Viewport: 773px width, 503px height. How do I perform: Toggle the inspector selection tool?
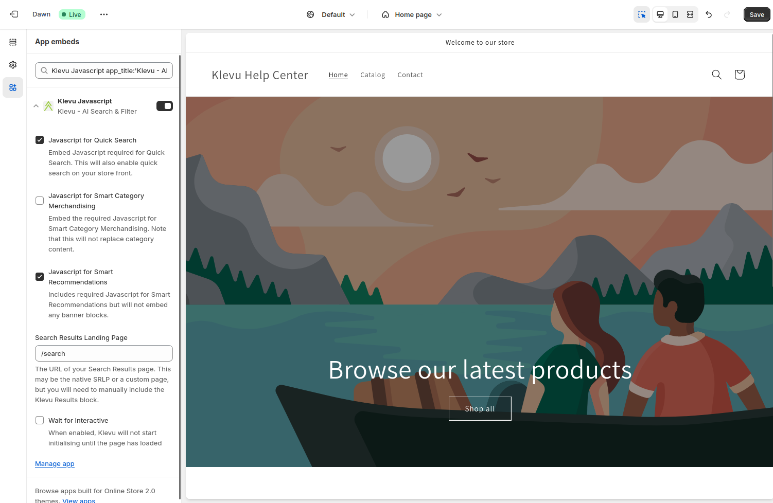642,14
